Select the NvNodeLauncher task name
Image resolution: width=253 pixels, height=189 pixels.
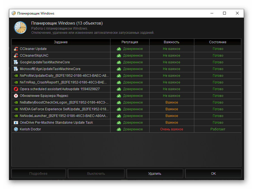pyautogui.click(x=64, y=116)
